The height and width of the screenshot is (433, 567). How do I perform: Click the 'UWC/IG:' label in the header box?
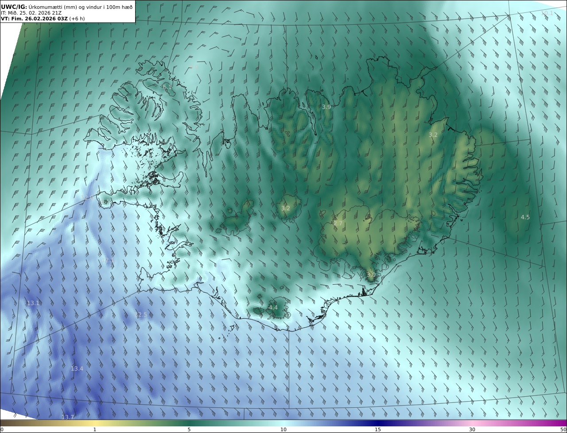(14, 7)
